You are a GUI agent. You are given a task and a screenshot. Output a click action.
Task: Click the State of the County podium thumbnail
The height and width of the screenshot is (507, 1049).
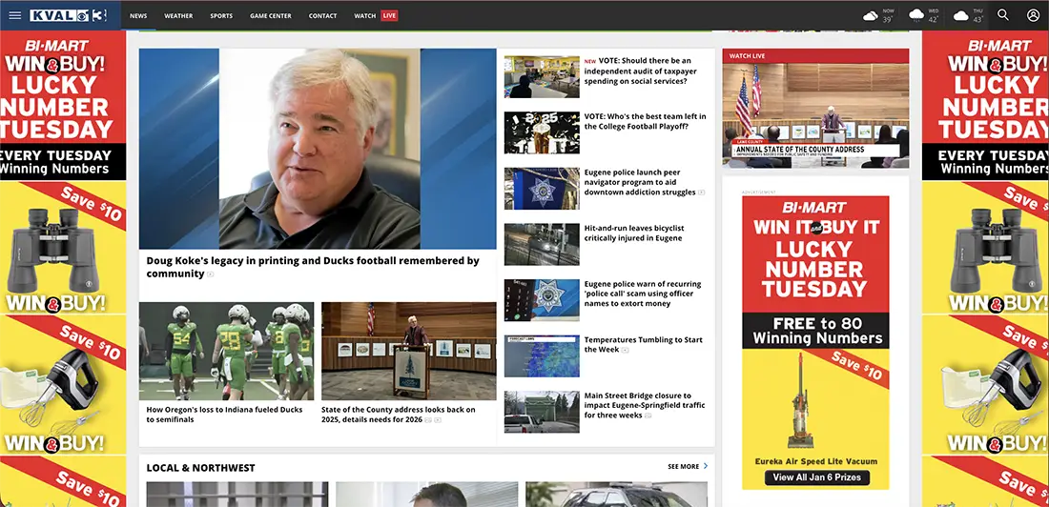coord(409,351)
